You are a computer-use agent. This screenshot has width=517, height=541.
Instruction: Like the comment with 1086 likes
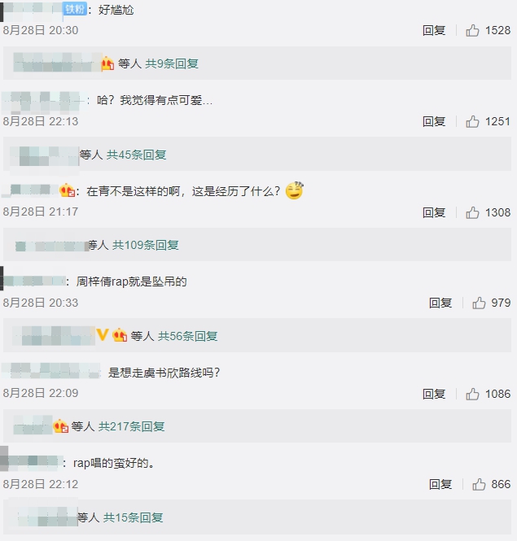pos(472,394)
